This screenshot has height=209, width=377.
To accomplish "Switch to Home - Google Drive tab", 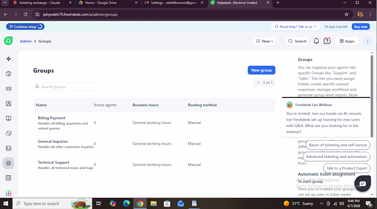I will tap(101, 3).
